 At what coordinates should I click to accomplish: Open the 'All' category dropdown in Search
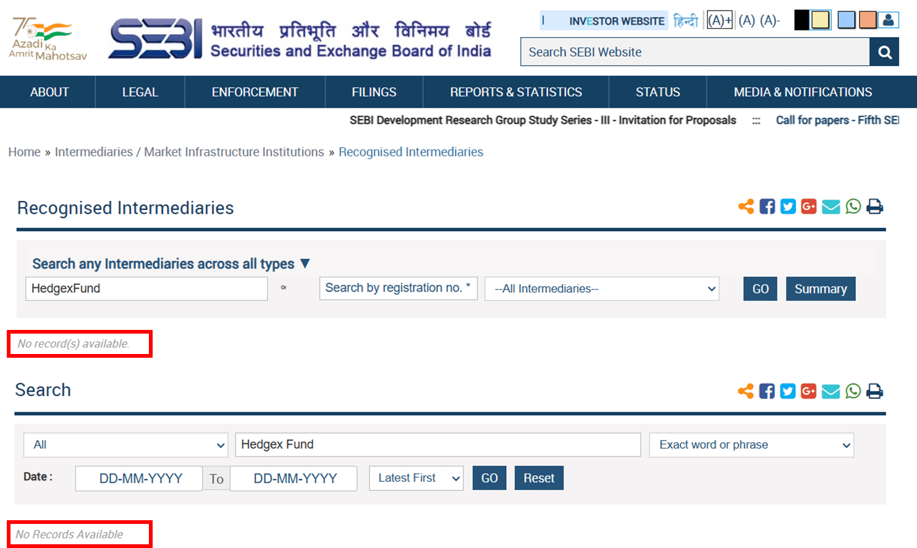click(x=125, y=445)
